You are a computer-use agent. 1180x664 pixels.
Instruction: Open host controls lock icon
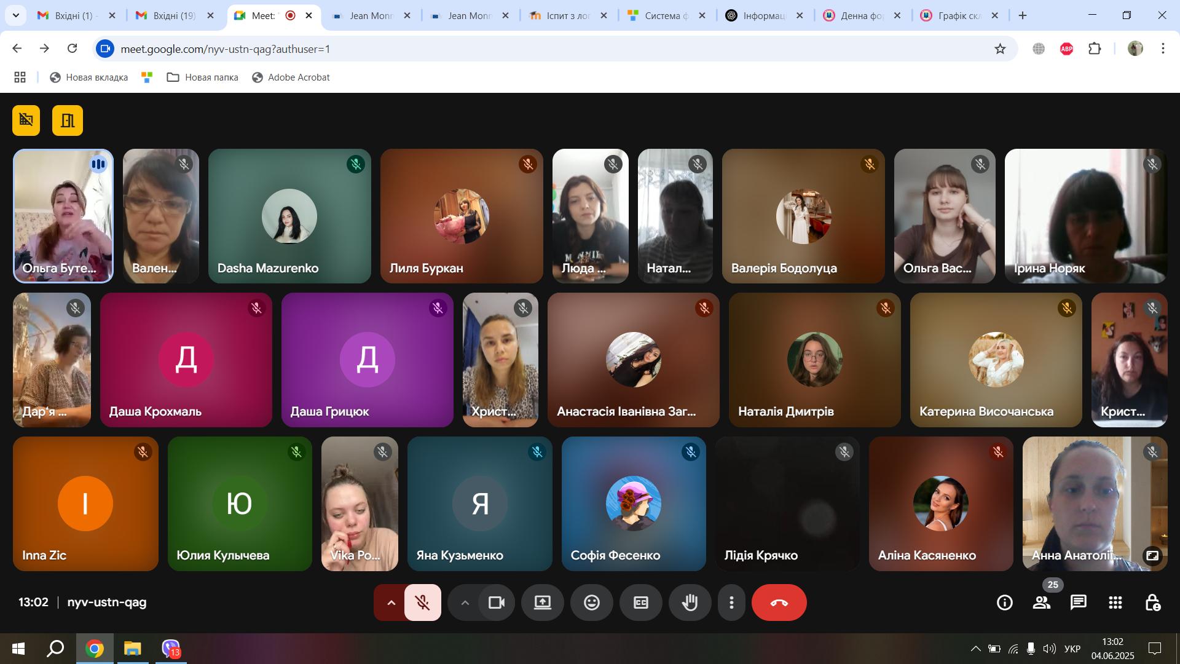(x=1152, y=603)
